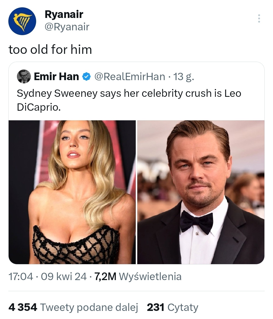Click the Wyświetlenia label
This screenshot has height=319, width=273.
coord(150,276)
